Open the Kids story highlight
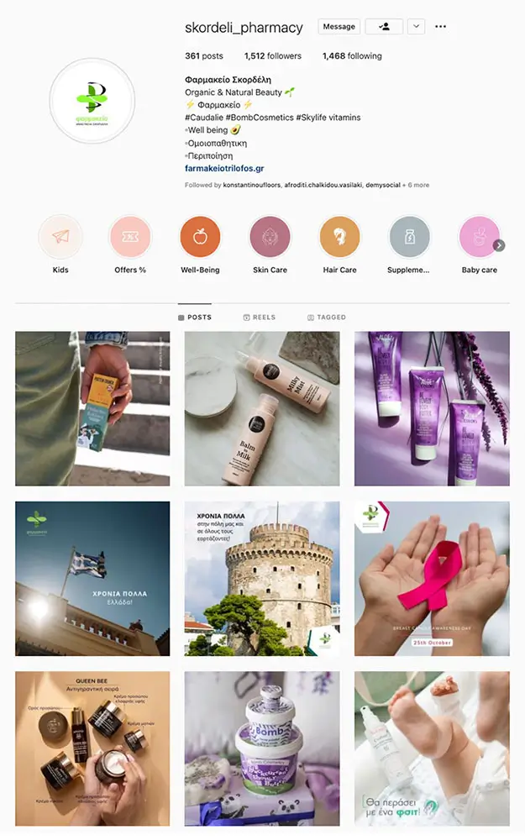Viewport: 525px width, 840px height. [x=60, y=237]
